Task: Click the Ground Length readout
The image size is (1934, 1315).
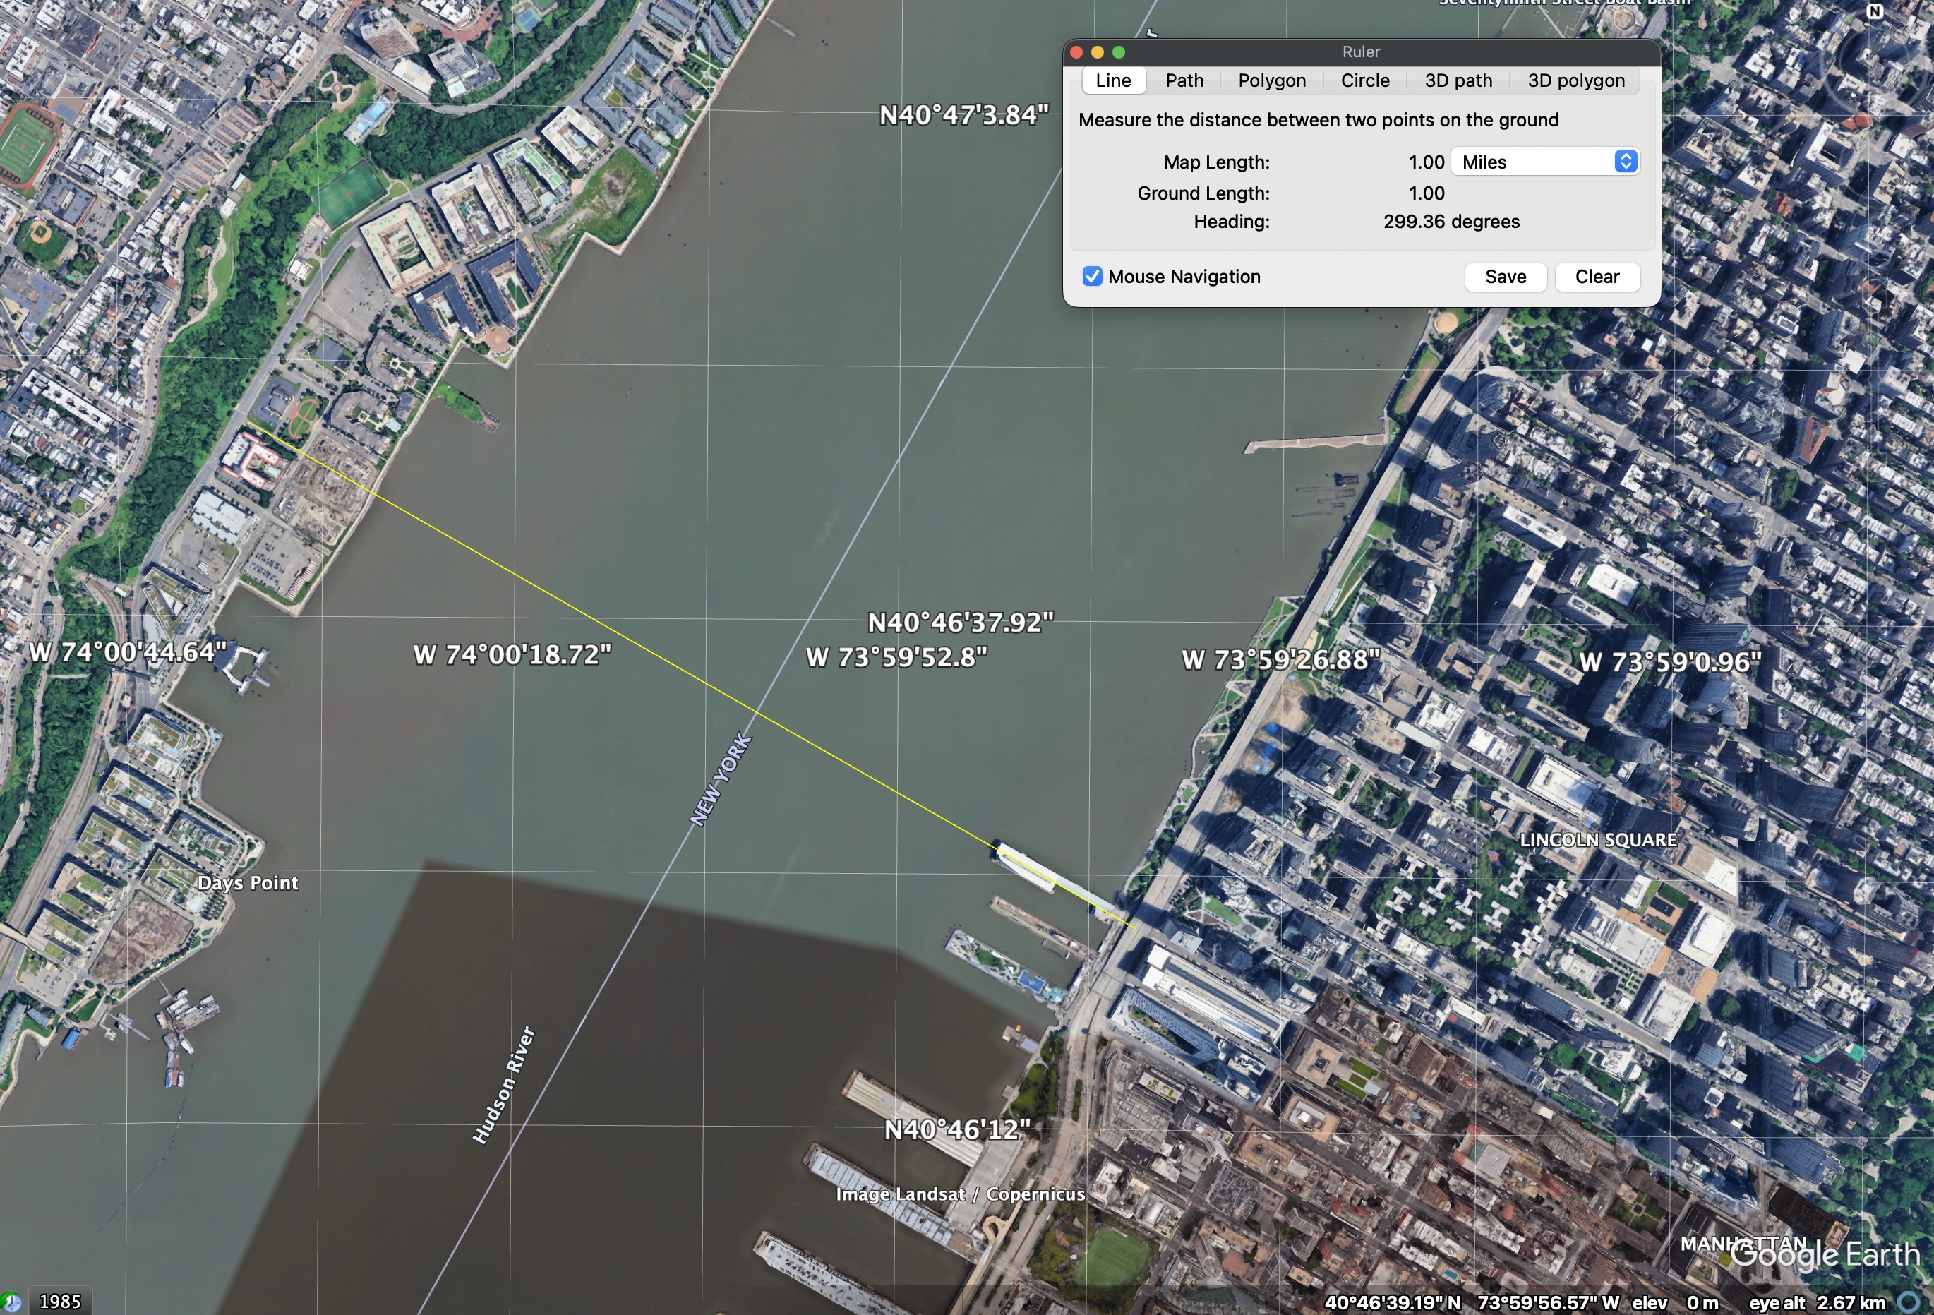Action: 1427,192
